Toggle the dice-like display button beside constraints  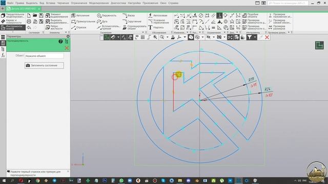(236, 37)
